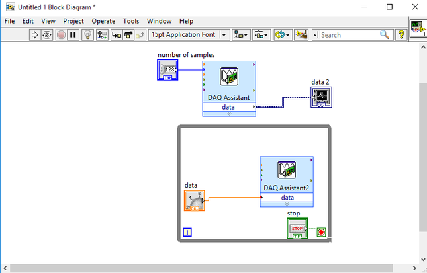Click inside the Search field
This screenshot has height=273, width=427.
[349, 35]
